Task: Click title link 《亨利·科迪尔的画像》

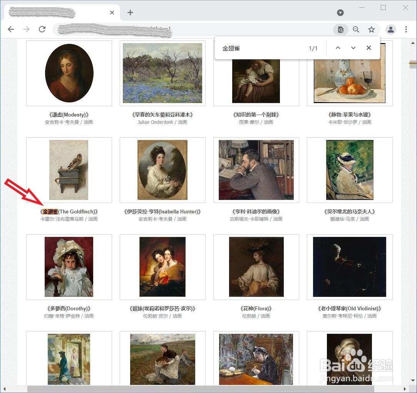Action: point(256,211)
